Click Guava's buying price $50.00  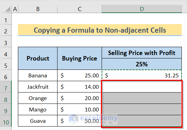tap(80, 121)
